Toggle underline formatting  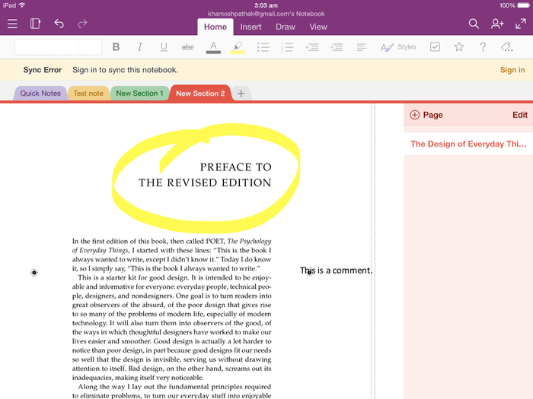164,47
